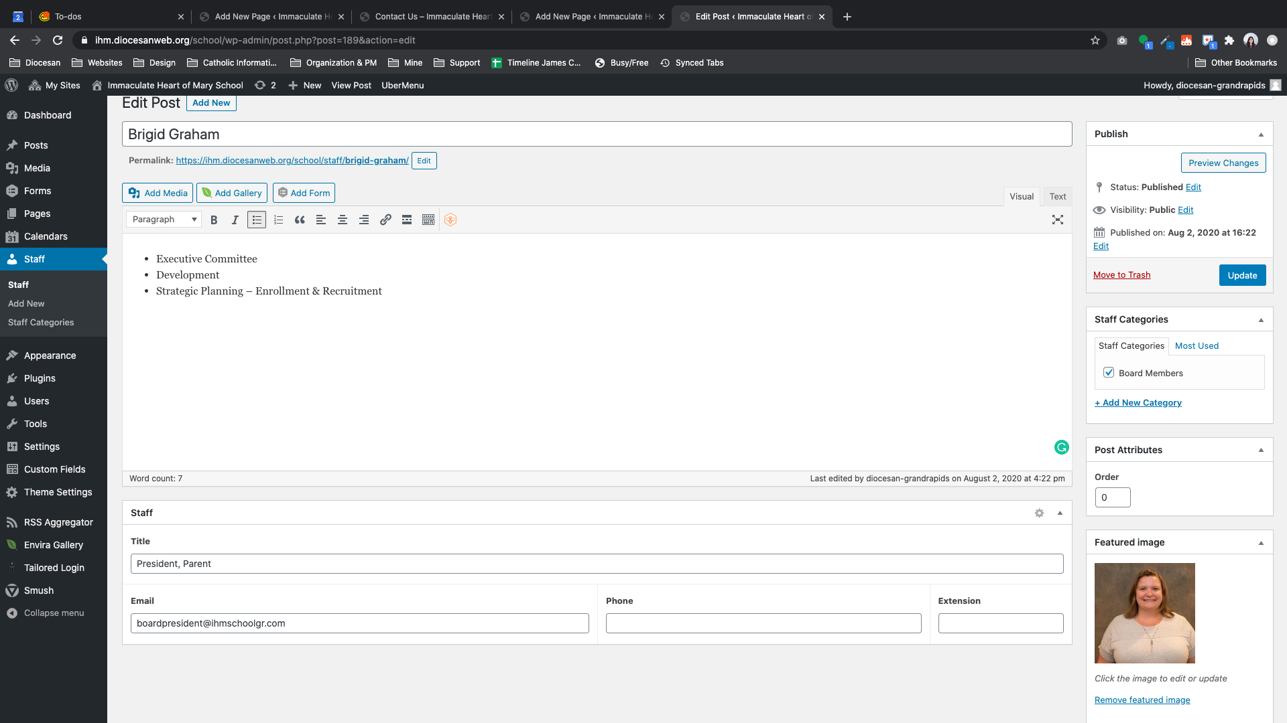1287x723 pixels.
Task: Collapse the Featured image panel
Action: 1261,542
